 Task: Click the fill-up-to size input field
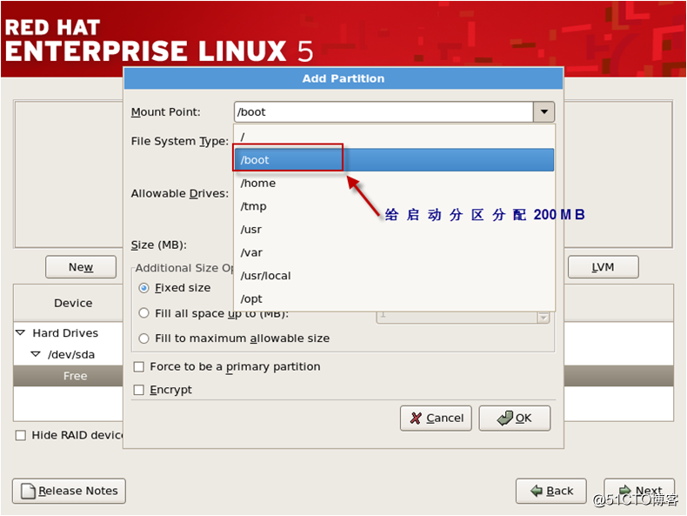tap(457, 317)
